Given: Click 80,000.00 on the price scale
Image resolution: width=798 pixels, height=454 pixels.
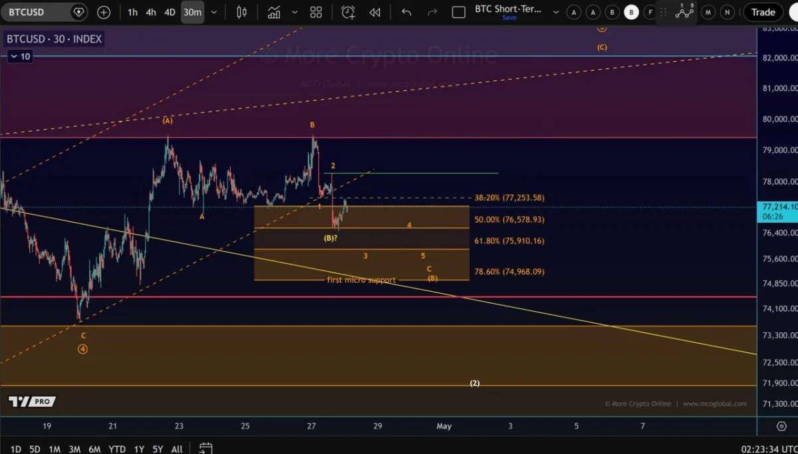Looking at the screenshot, I should 779,120.
